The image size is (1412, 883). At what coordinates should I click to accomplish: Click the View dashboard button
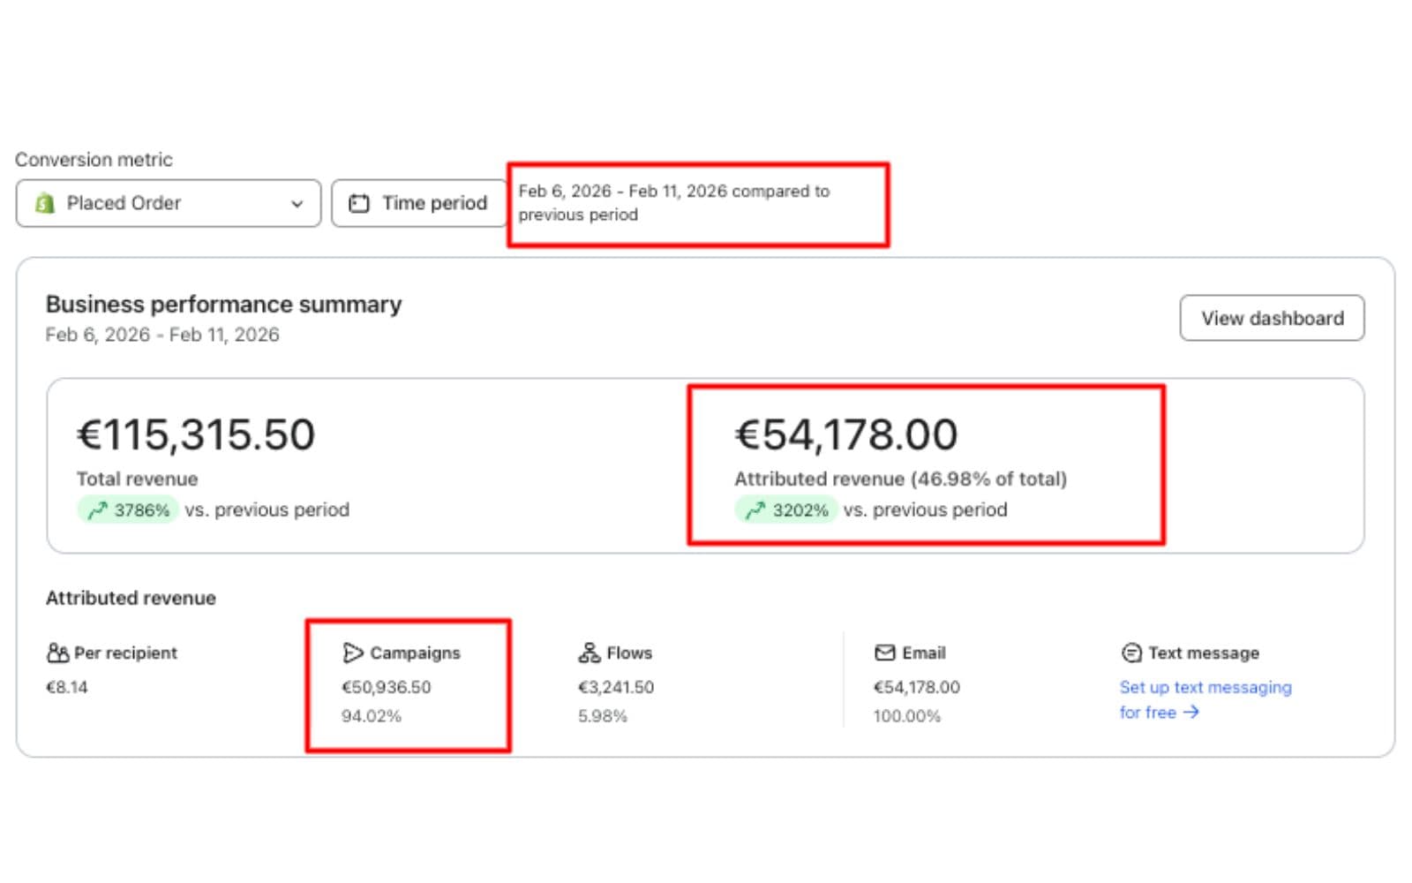coord(1272,318)
